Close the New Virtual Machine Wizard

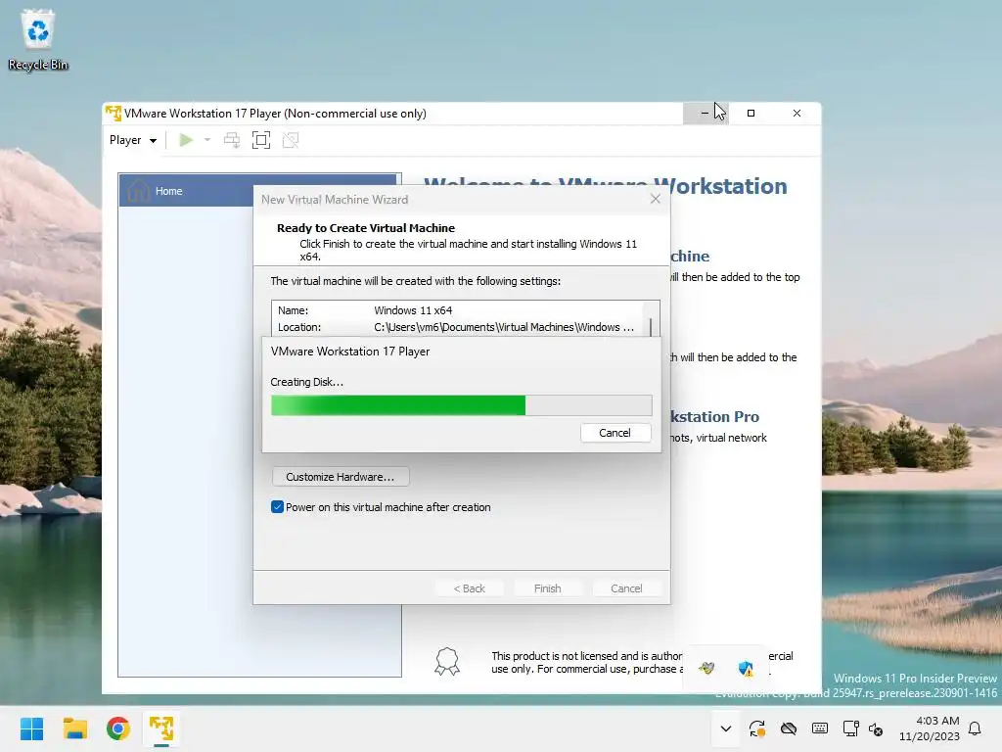(x=655, y=199)
